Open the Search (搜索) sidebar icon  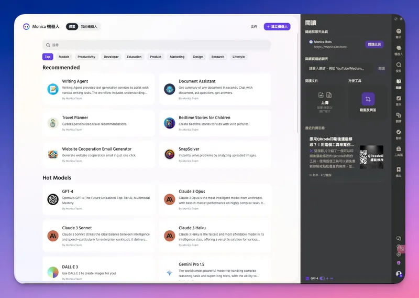[x=399, y=65]
